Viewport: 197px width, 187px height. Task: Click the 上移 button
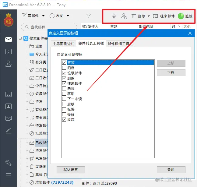tap(171, 63)
